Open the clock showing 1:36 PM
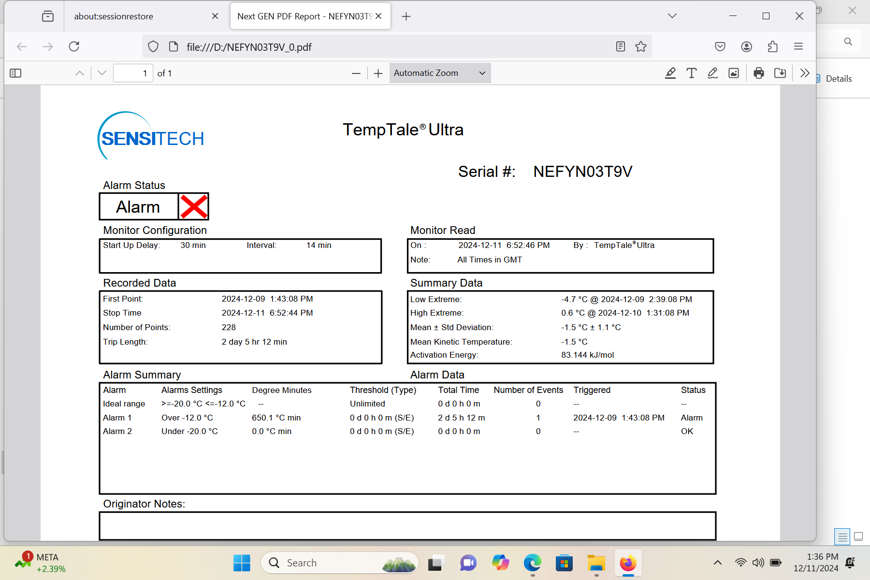 pos(816,563)
